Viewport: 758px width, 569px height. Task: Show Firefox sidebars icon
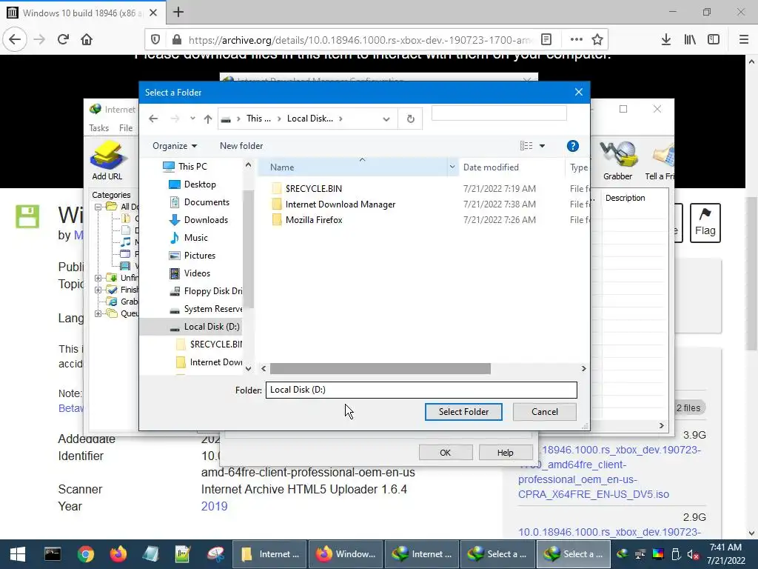coord(714,40)
